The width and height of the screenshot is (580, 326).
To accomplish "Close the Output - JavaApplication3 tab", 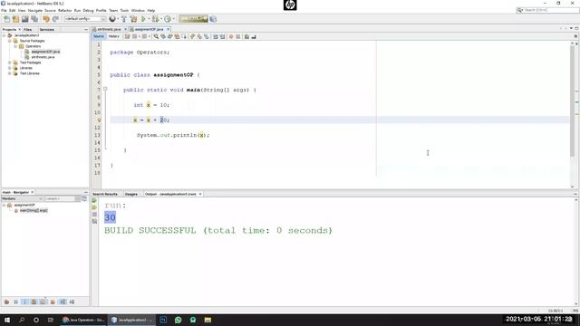I will 200,194.
